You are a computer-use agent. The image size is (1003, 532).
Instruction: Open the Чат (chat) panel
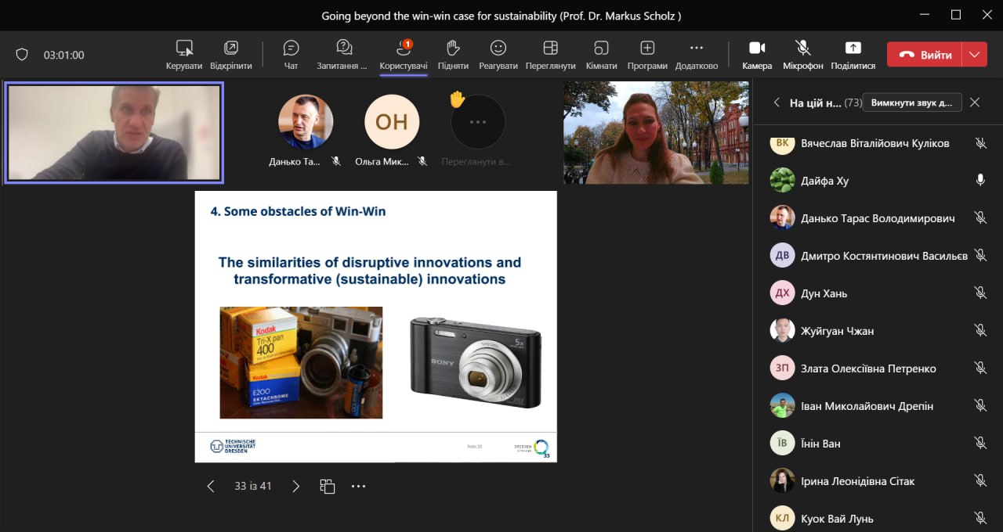(x=291, y=49)
